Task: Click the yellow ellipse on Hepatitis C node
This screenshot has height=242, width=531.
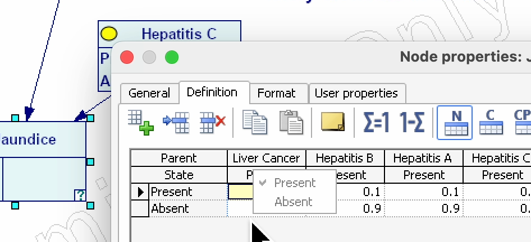Action: point(109,34)
